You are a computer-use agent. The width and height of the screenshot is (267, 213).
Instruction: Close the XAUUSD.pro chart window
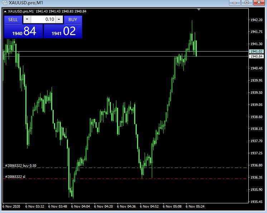(x=259, y=3)
